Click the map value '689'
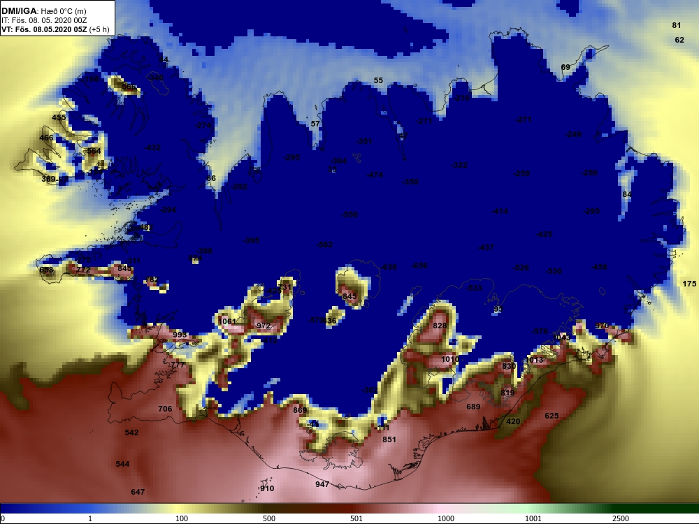Screen dimensions: 699x524 (x=473, y=407)
